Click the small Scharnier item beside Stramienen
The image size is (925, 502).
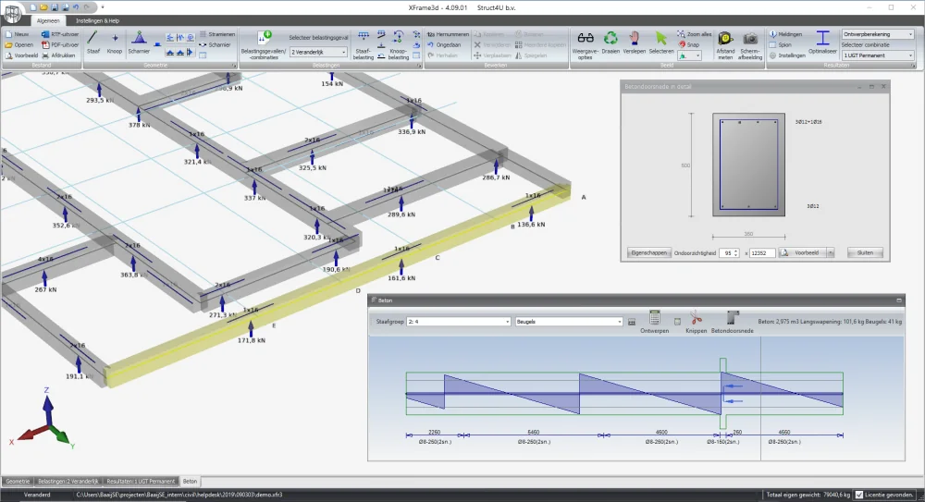click(x=215, y=44)
